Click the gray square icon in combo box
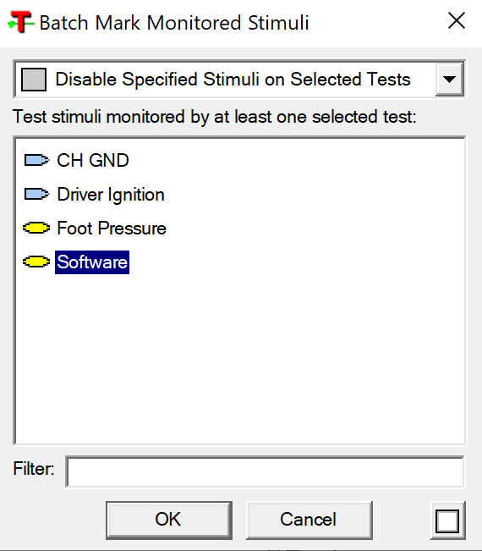Image resolution: width=482 pixels, height=551 pixels. 34,80
